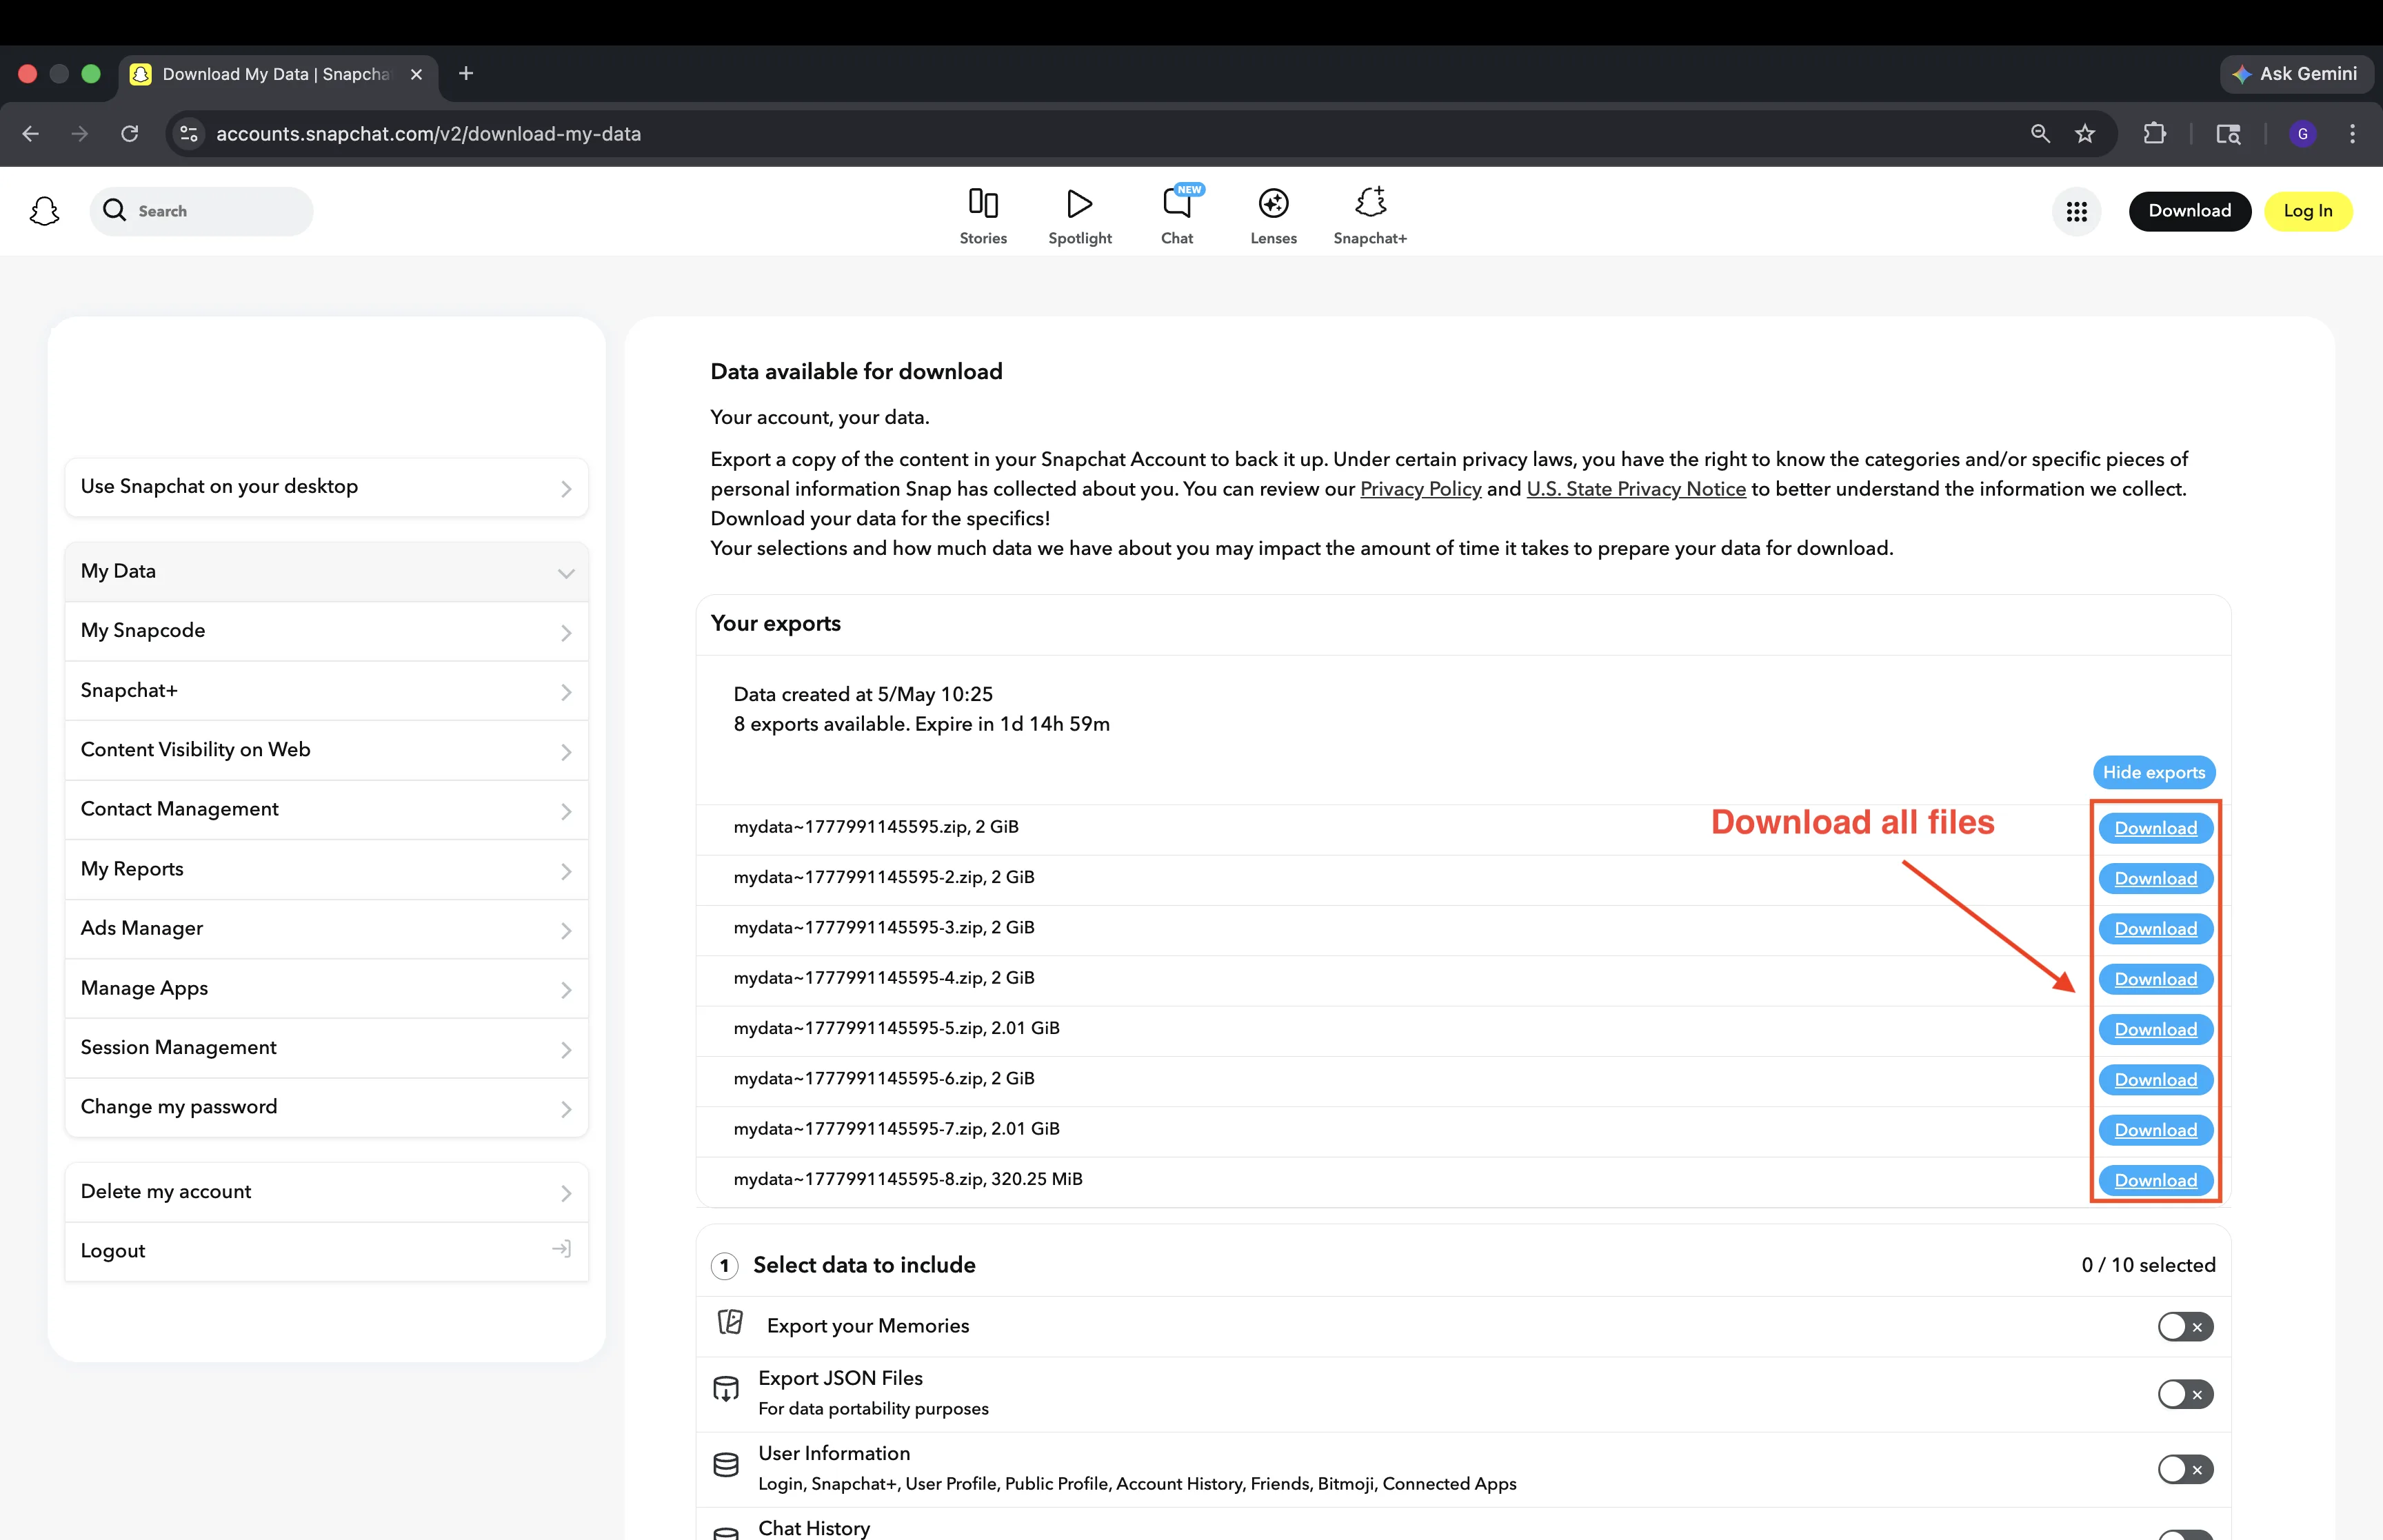Open the browser extensions puzzle icon
The width and height of the screenshot is (2383, 1540).
click(x=2155, y=134)
